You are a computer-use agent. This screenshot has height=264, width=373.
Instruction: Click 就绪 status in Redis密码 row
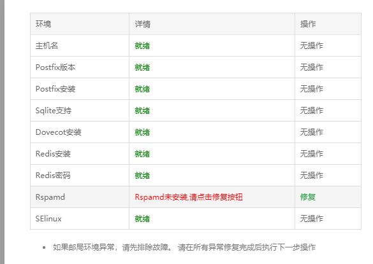[142, 175]
